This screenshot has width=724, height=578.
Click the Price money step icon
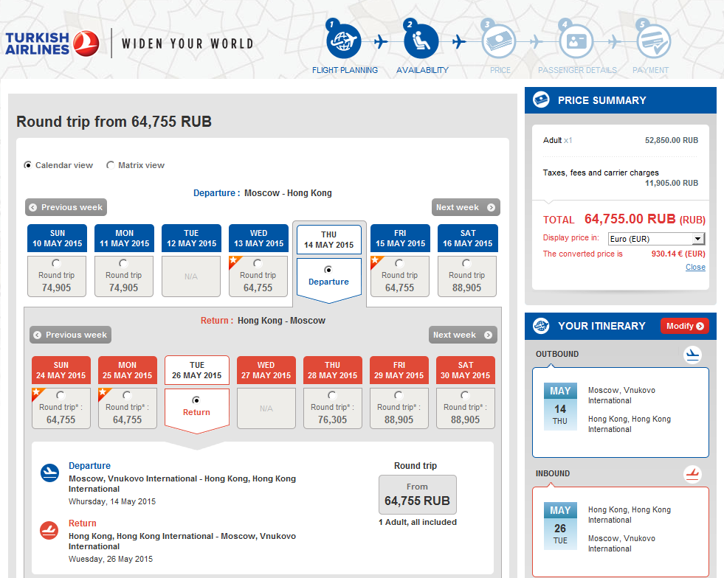point(500,41)
